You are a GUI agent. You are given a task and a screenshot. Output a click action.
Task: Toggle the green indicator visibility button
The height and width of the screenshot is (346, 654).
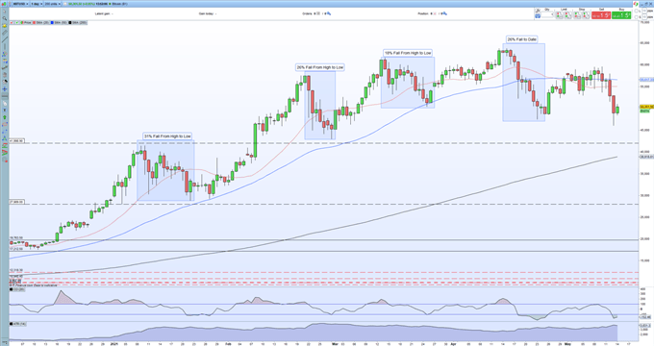click(x=16, y=23)
